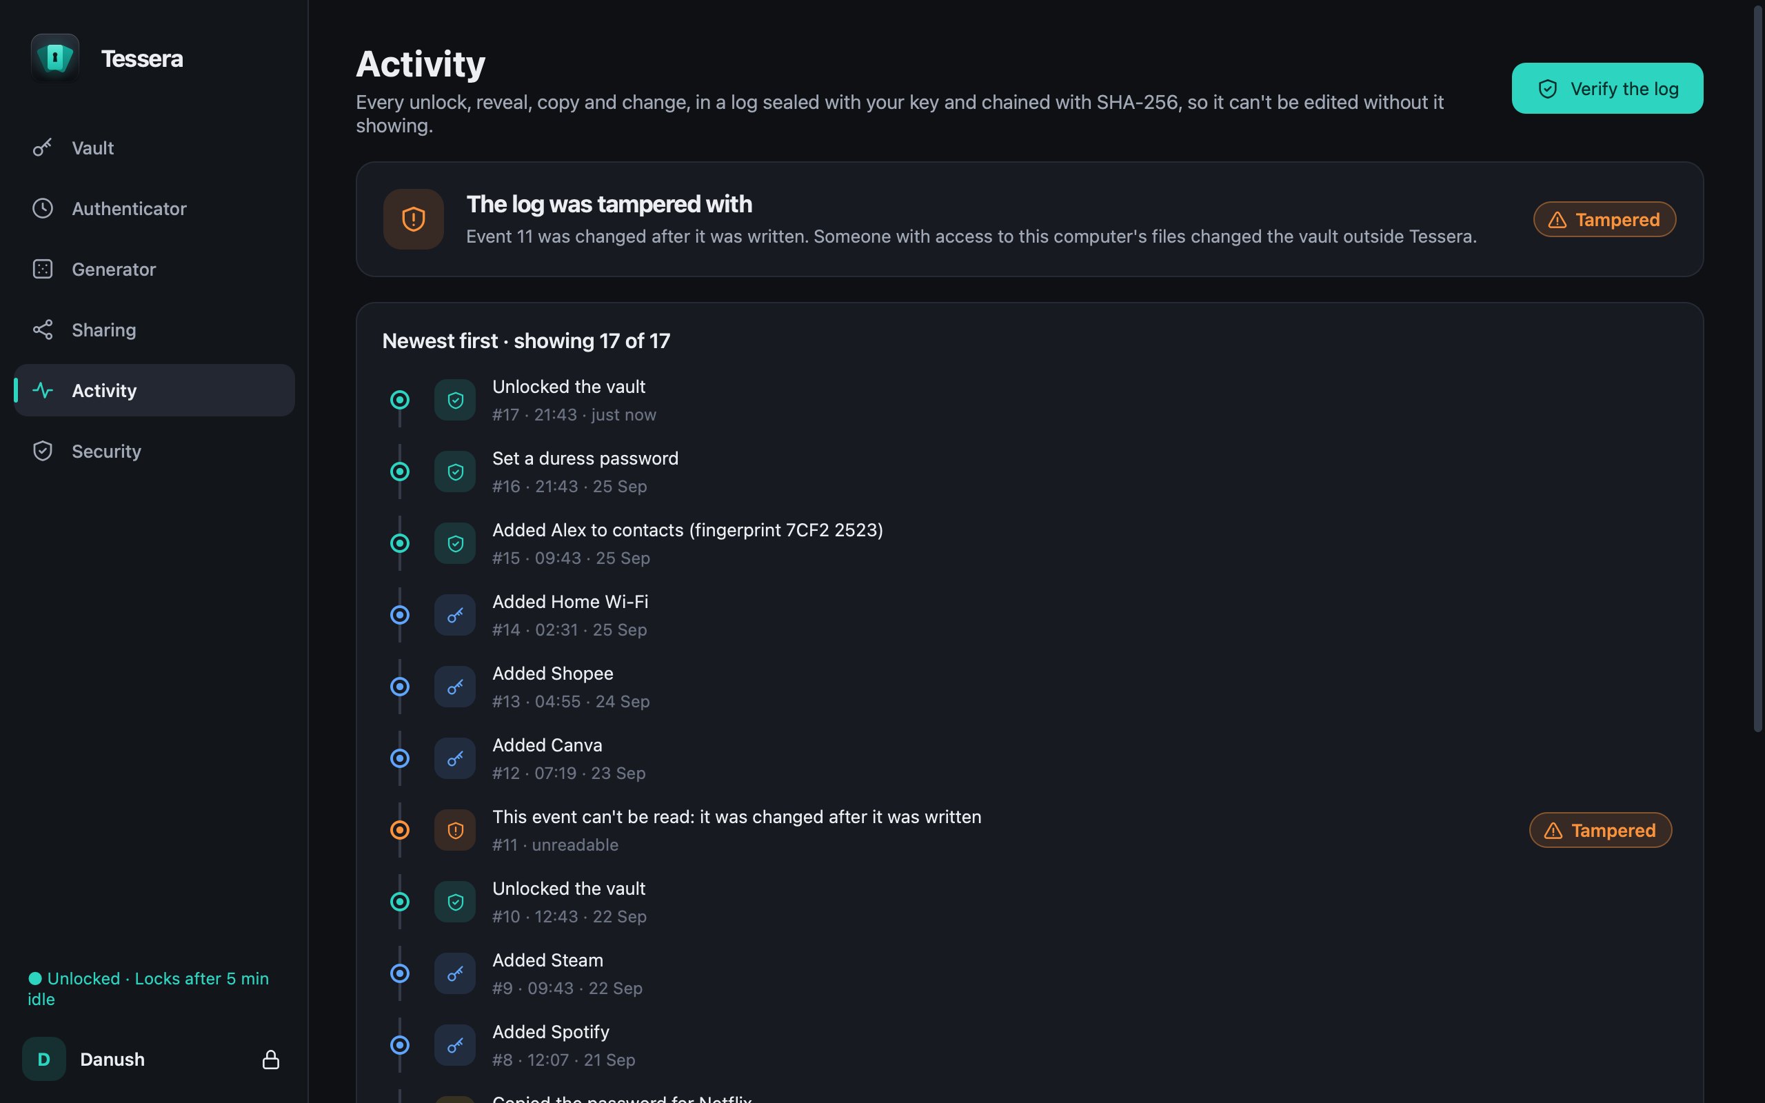Click the warning shield icon on event #11
The image size is (1765, 1103).
point(455,830)
